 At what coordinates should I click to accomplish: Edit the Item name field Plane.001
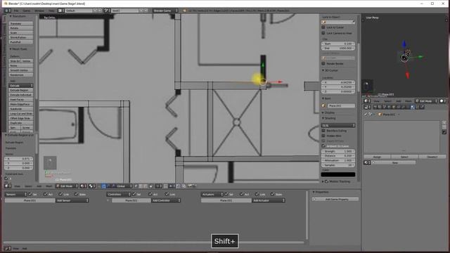[x=340, y=106]
